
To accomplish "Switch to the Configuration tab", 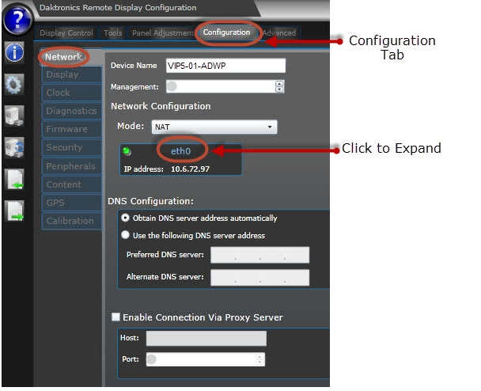I will (227, 32).
